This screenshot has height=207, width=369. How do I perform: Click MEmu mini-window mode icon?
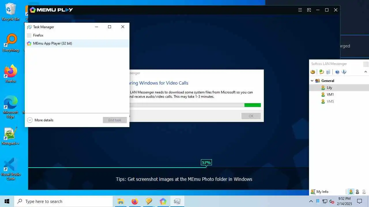(309, 10)
